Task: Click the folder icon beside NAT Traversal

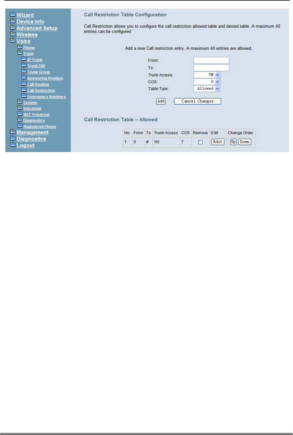Action: 20,114
